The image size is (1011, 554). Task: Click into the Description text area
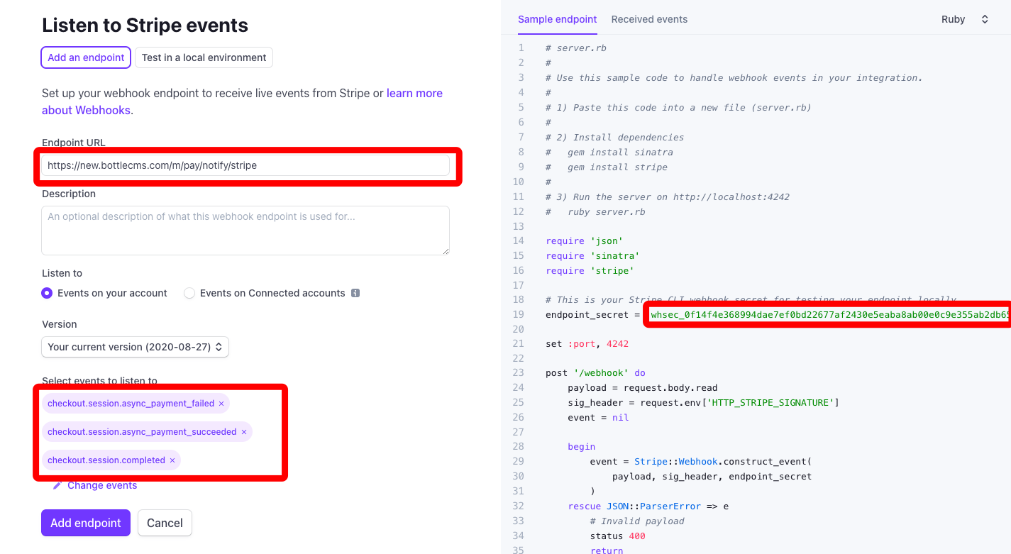point(245,231)
